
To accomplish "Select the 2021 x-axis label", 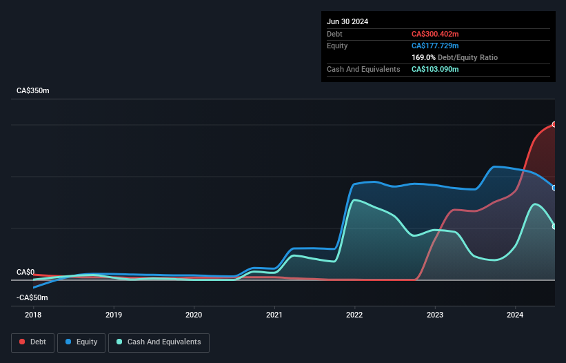I will [274, 315].
